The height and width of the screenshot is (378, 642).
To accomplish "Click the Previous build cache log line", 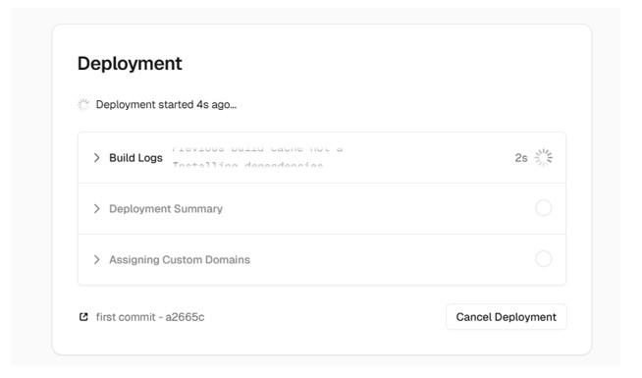I will pyautogui.click(x=257, y=148).
